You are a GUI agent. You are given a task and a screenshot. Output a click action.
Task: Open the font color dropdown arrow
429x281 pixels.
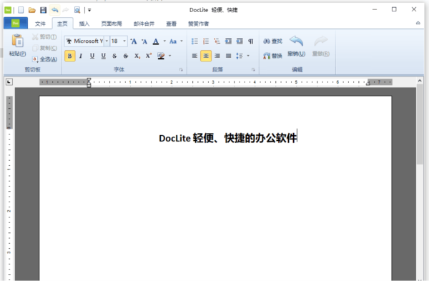[164, 41]
